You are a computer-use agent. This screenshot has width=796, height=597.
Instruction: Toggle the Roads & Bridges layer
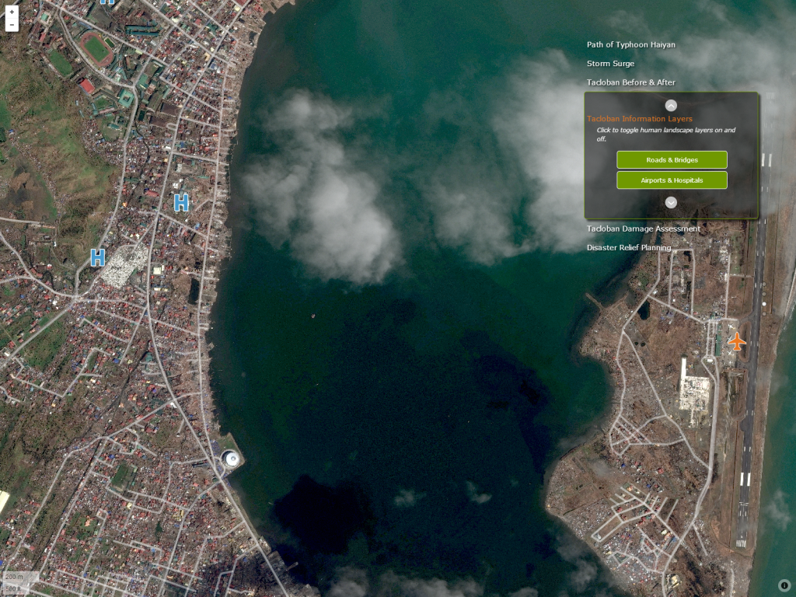(x=672, y=160)
